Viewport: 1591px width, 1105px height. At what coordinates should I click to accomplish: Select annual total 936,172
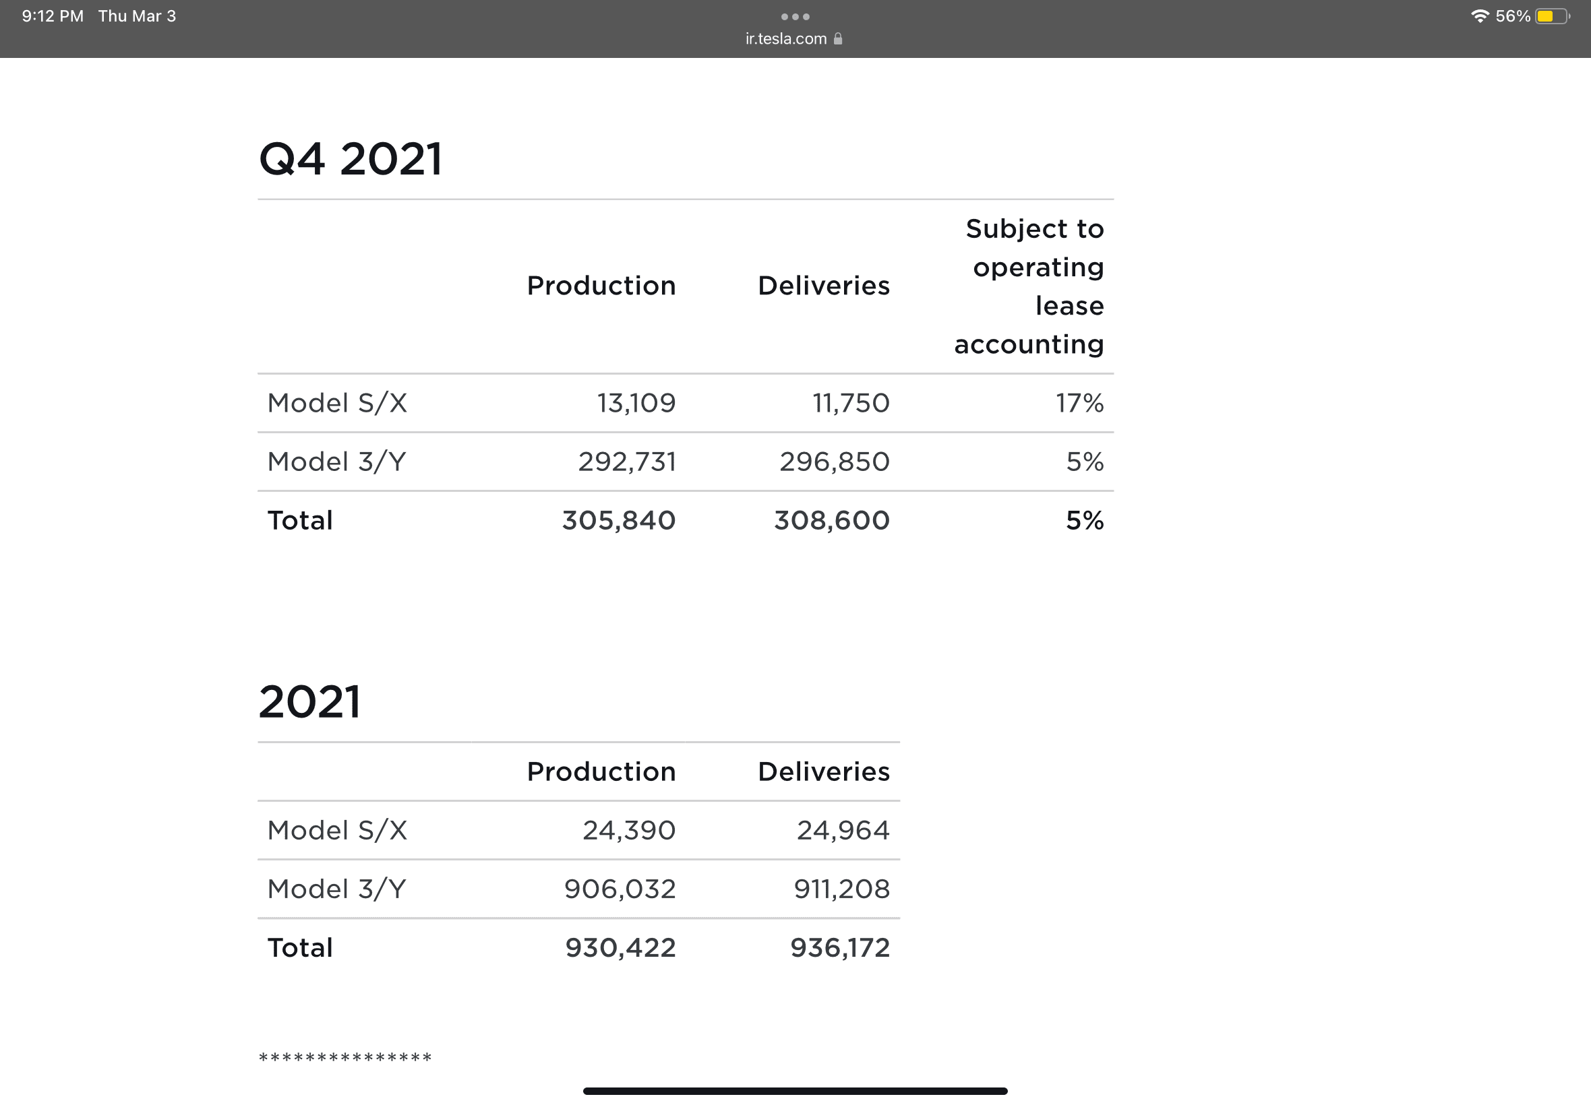(x=840, y=947)
